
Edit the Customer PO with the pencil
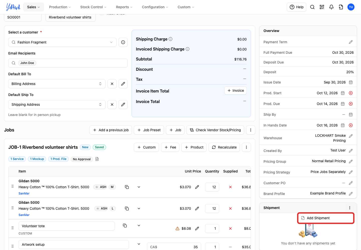[x=351, y=183]
